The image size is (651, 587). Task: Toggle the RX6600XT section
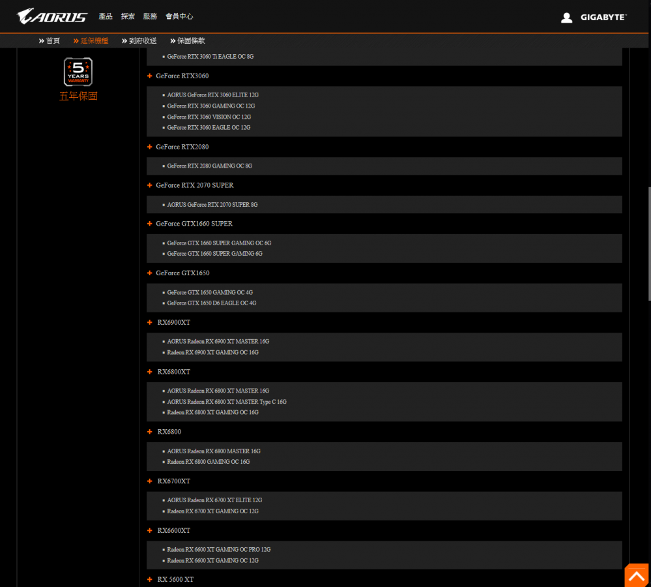click(x=169, y=530)
